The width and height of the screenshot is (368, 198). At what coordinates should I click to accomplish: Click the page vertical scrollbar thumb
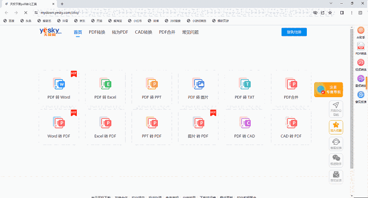coord(351,99)
